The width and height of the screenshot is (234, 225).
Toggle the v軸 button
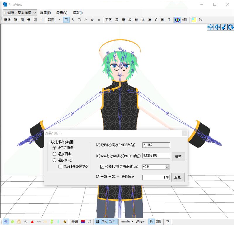(185, 20)
